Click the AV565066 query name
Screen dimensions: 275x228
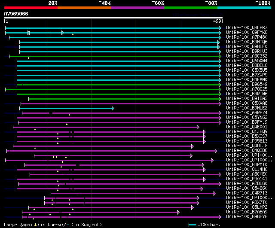(x=16, y=14)
